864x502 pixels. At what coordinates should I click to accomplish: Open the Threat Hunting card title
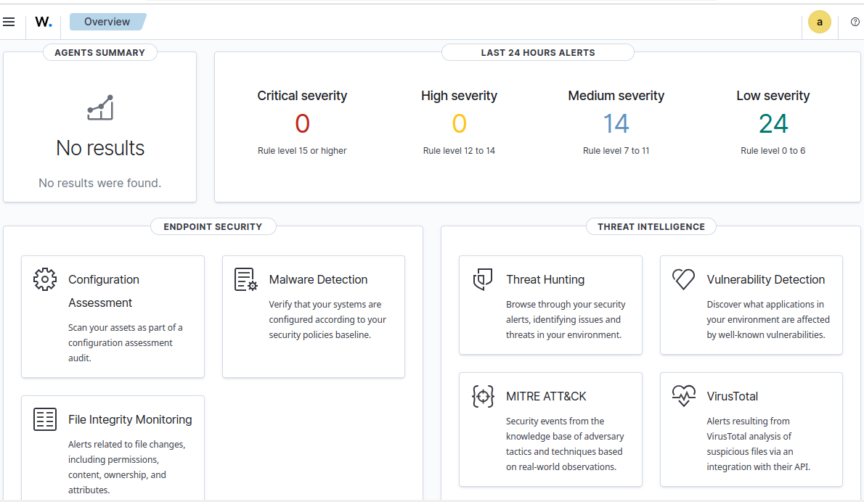click(545, 279)
